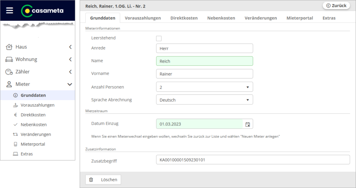Switch to the Veränderungen tab
Screen dimensions: 356x188
[261, 18]
